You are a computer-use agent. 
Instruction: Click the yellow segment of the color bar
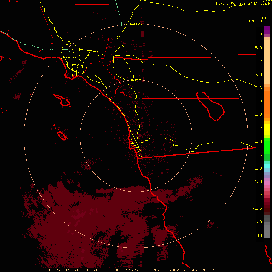[267, 129]
